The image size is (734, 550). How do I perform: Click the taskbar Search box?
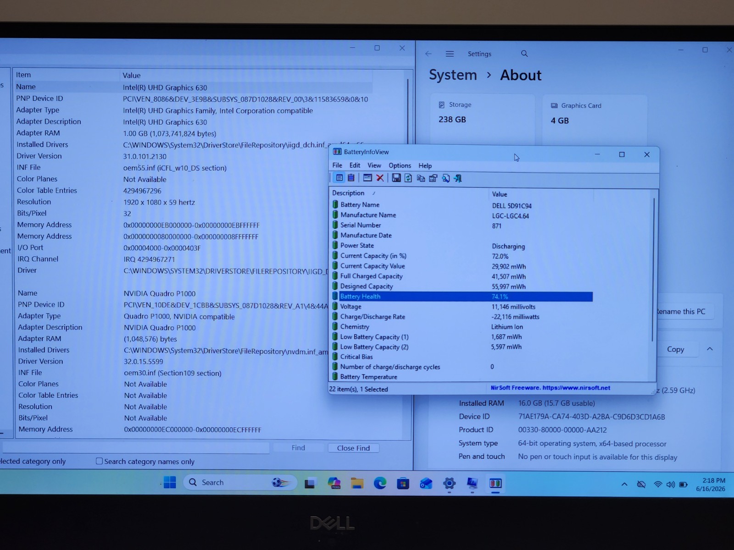[240, 482]
